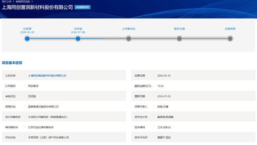Click the 提交注册 grey timeline node
257x145 pixels.
point(179,39)
